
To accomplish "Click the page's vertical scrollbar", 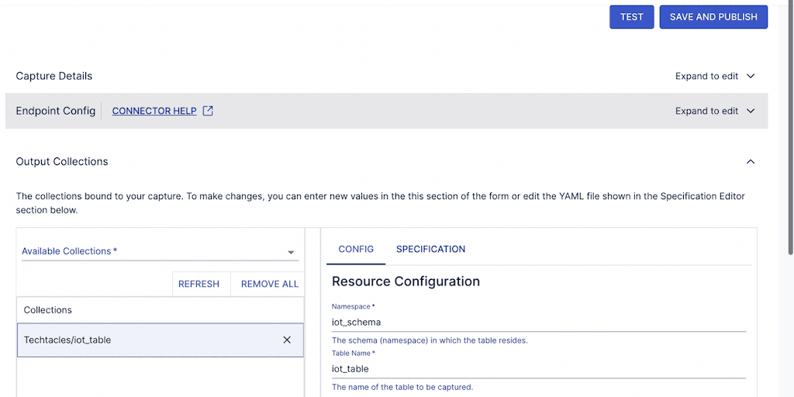I will 788,155.
